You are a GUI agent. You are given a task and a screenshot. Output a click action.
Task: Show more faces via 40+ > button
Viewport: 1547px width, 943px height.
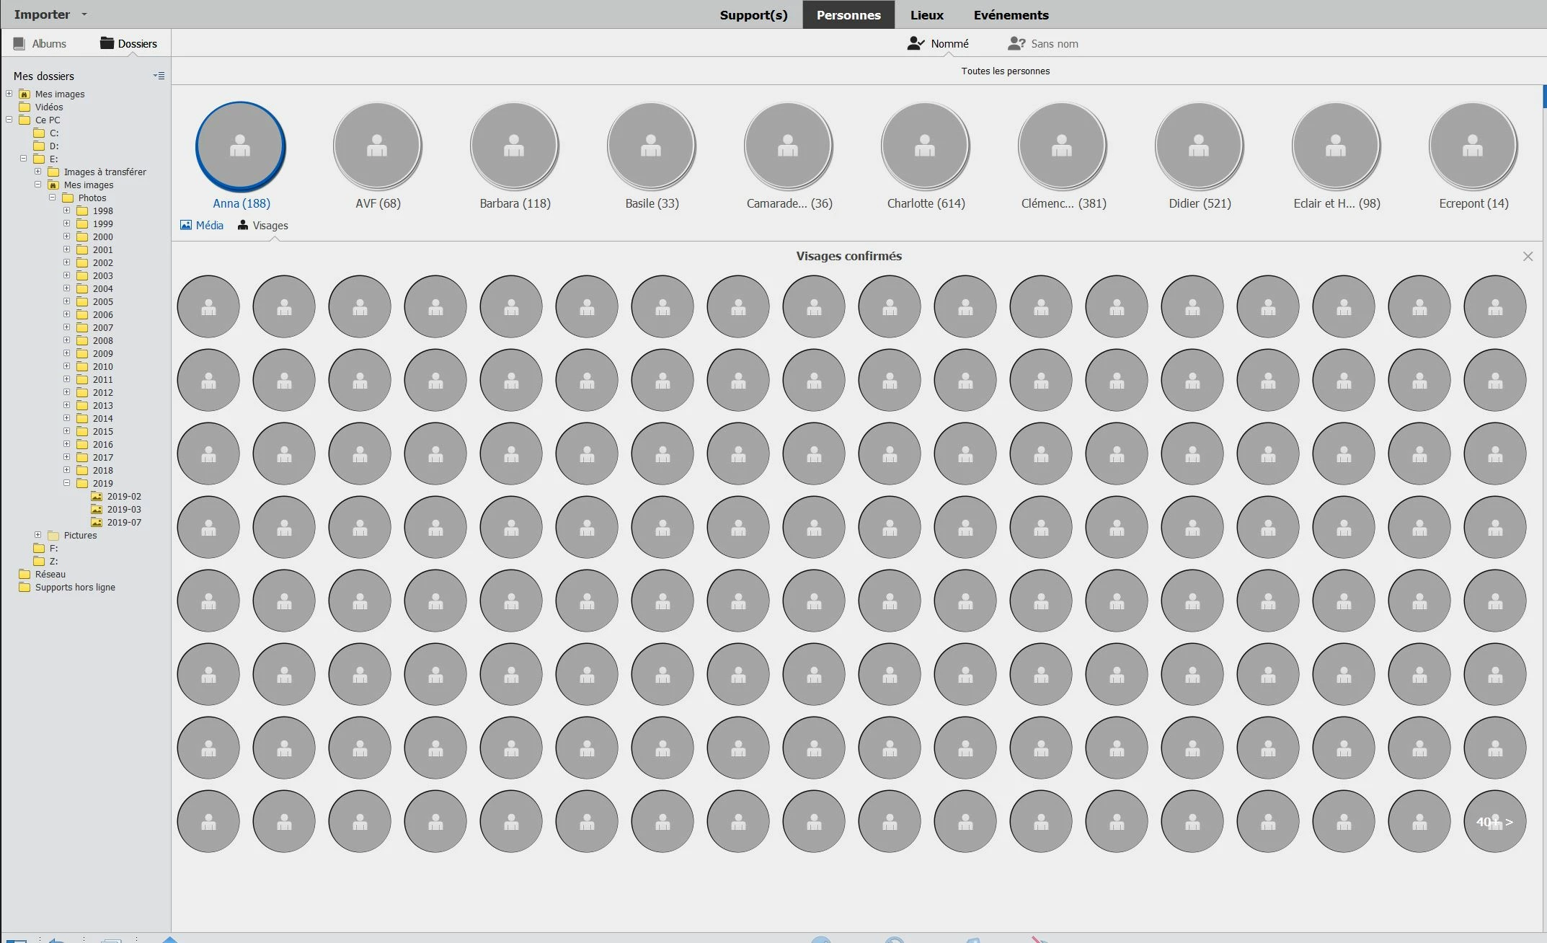(x=1494, y=821)
